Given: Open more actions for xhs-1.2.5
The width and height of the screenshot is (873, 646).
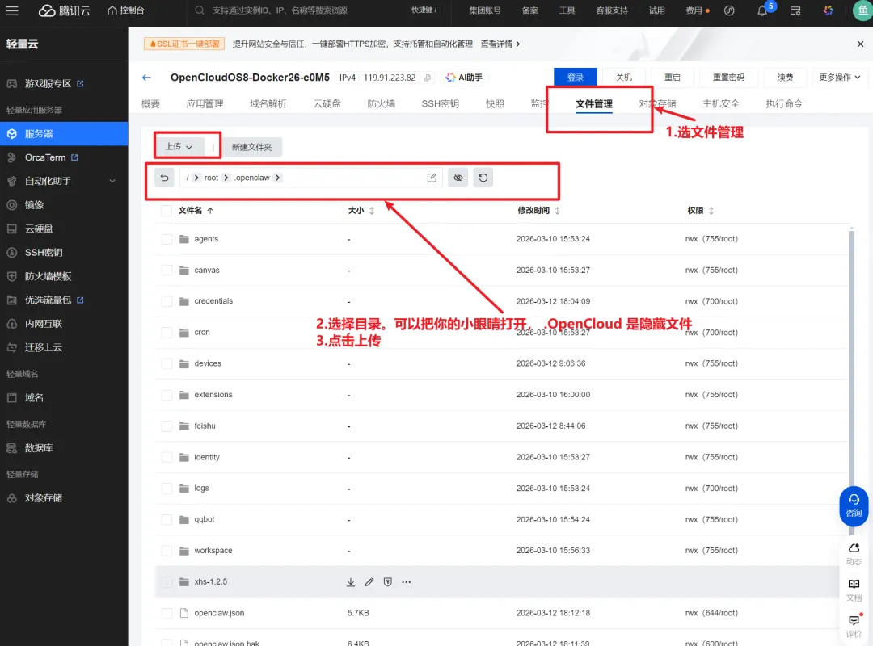Looking at the screenshot, I should (x=407, y=582).
